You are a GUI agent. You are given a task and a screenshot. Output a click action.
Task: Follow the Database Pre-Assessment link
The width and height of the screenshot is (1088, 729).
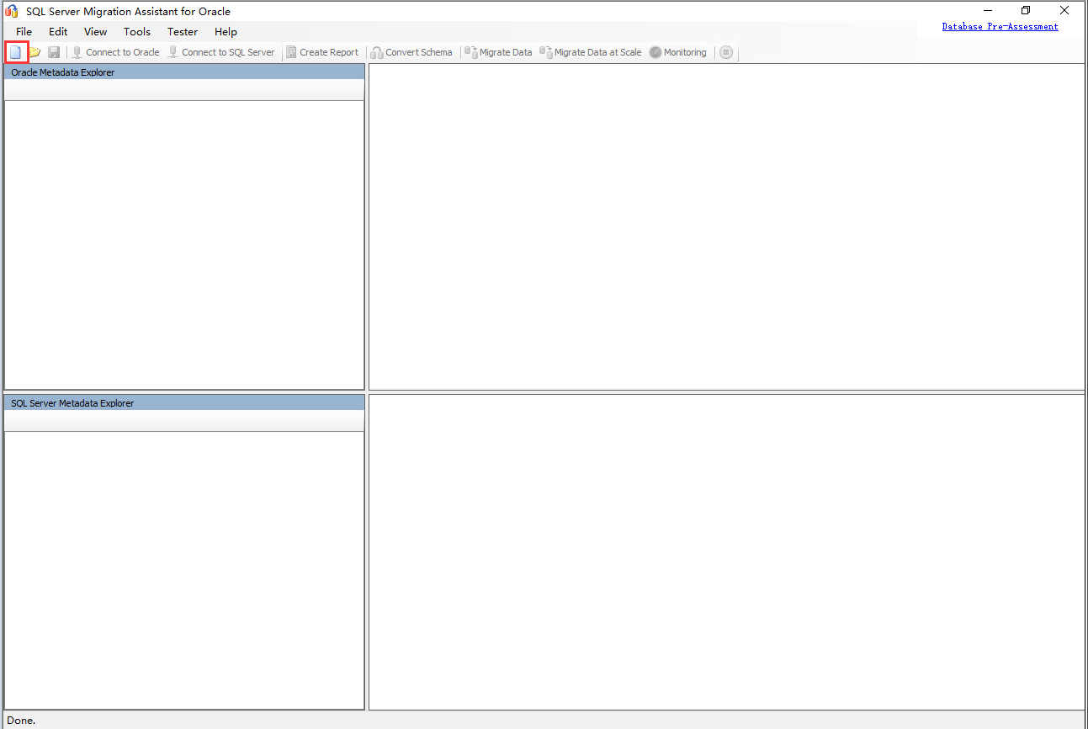coord(1000,27)
